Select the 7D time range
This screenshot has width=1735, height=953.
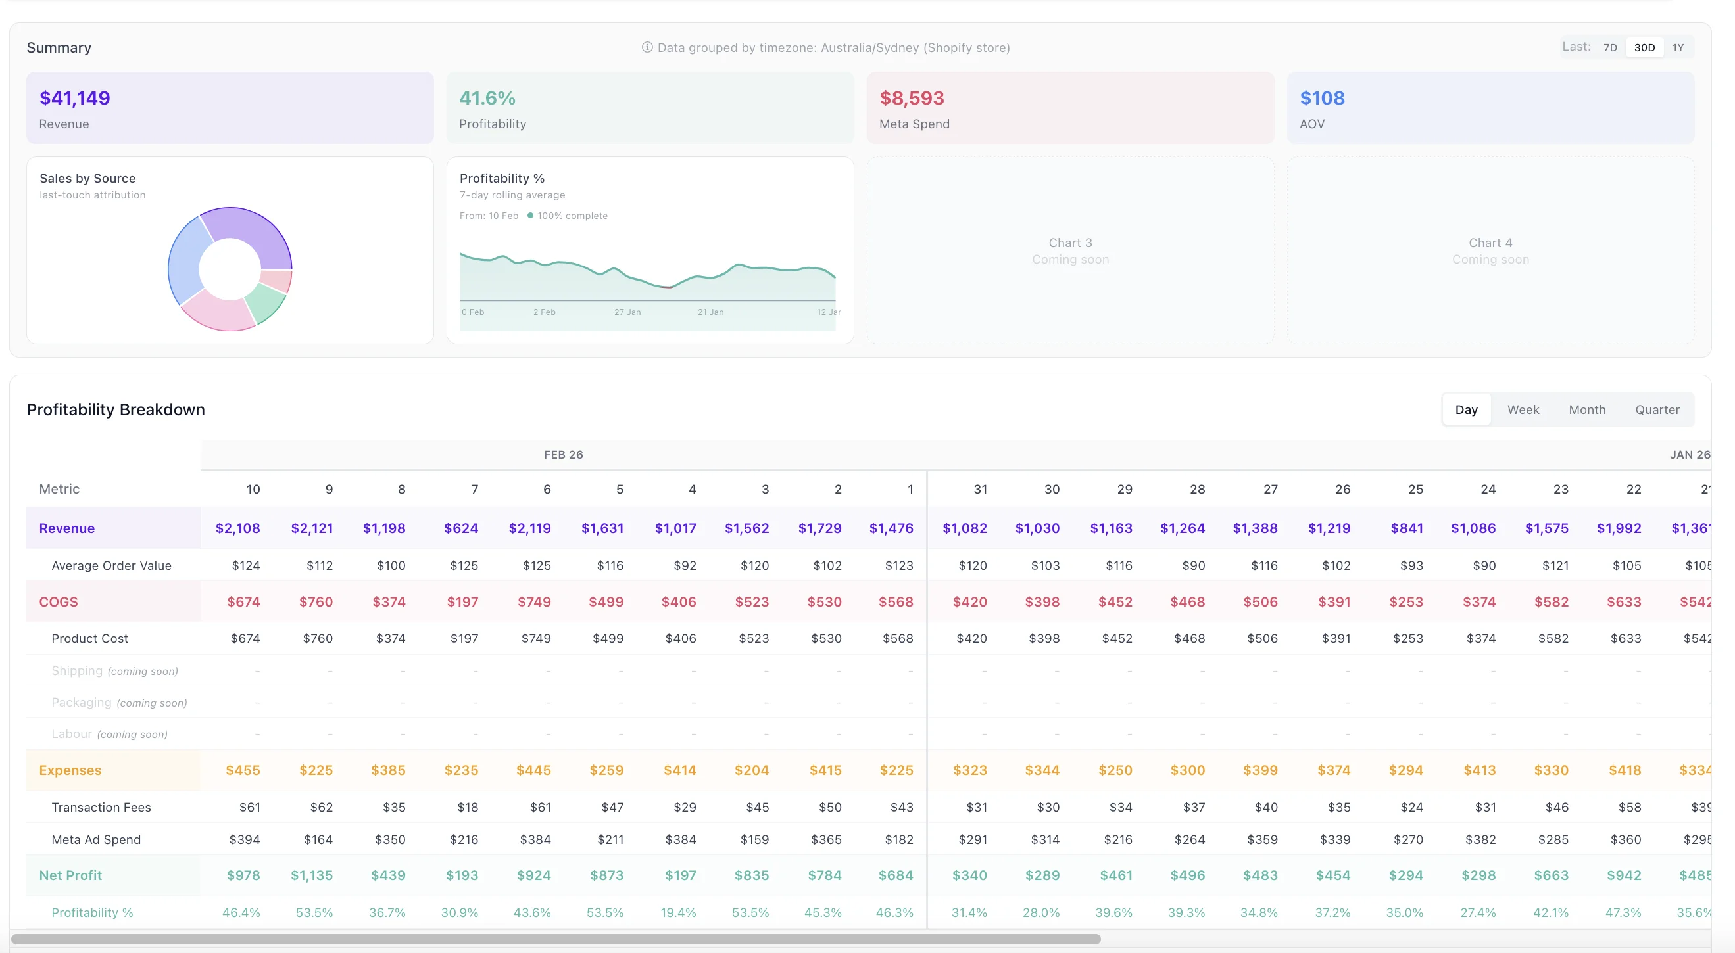[1610, 47]
